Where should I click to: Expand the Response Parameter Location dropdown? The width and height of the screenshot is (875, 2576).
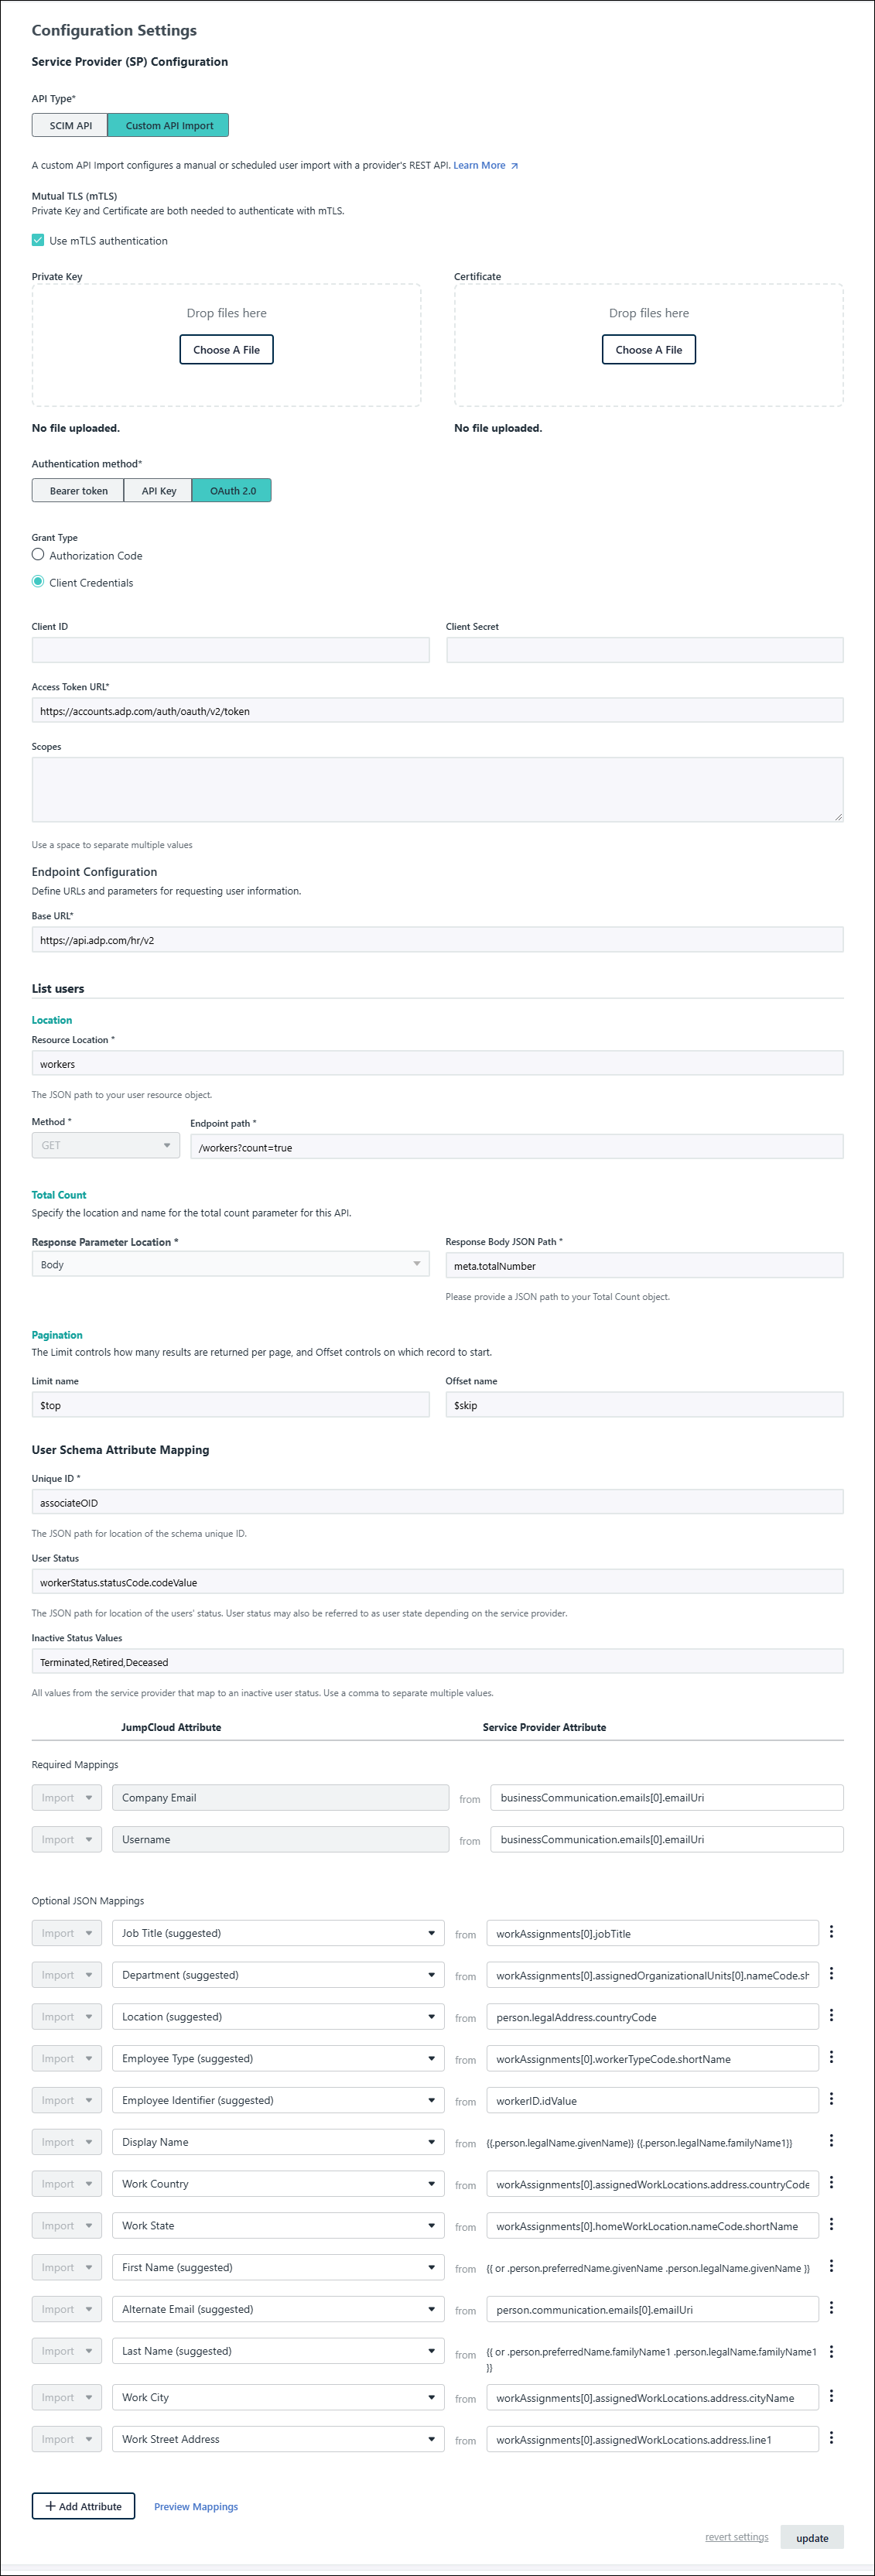230,1264
